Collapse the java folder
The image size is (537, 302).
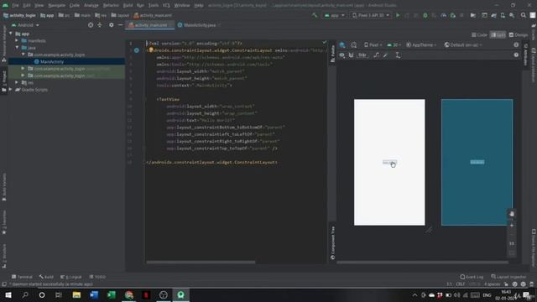pyautogui.click(x=17, y=48)
